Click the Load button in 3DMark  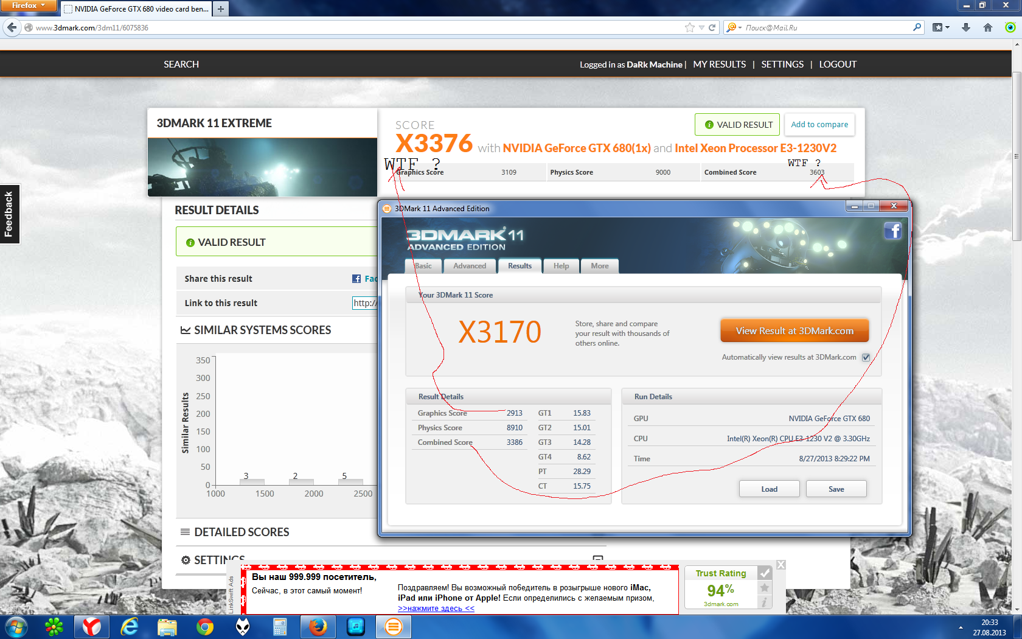click(770, 489)
